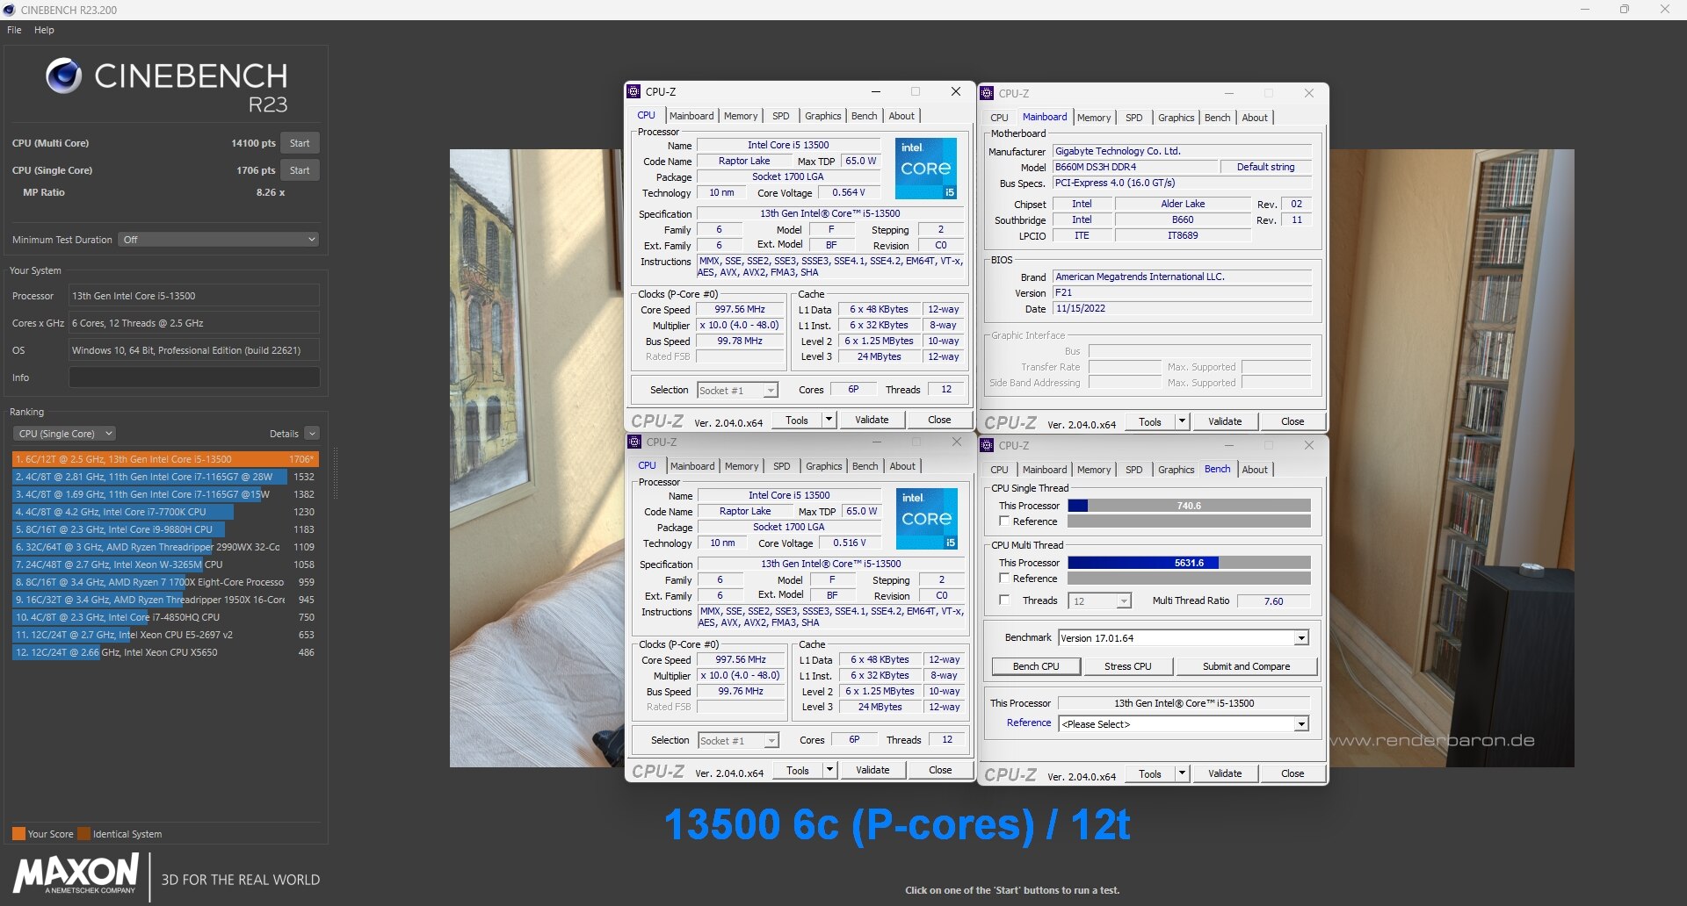Screen dimensions: 1687x906
Task: Select ranking row 1 Core i5-13500
Action: pyautogui.click(x=165, y=459)
